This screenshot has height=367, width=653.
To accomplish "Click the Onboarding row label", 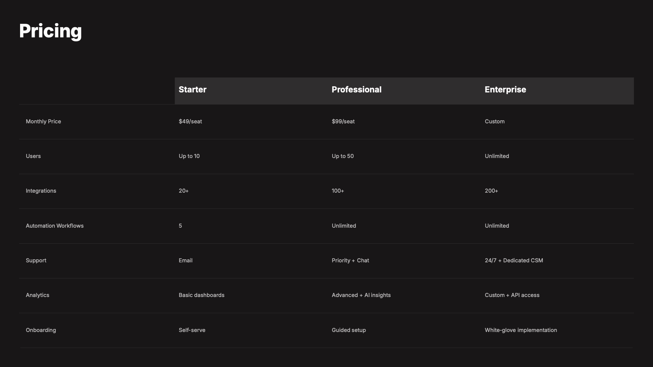I will click(41, 330).
